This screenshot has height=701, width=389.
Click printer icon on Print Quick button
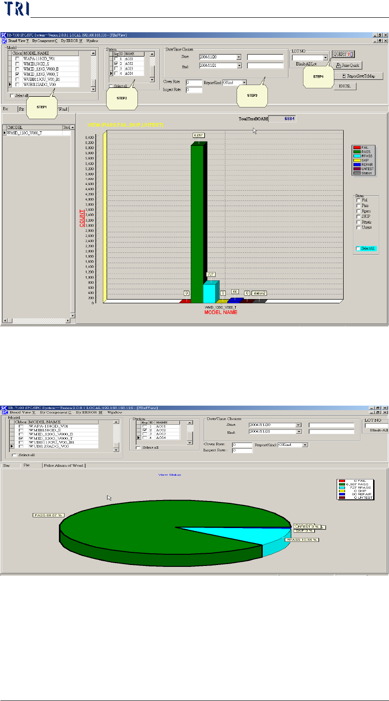(339, 65)
